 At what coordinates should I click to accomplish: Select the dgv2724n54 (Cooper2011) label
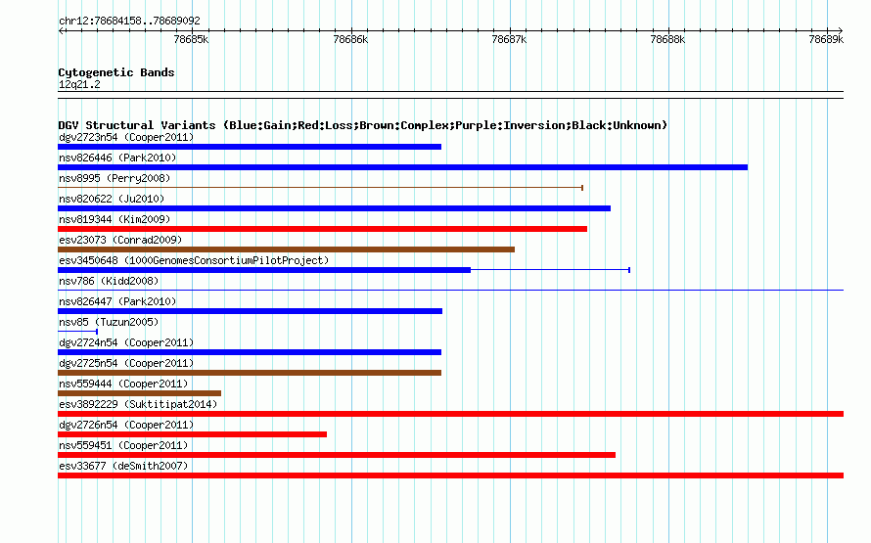pyautogui.click(x=126, y=342)
